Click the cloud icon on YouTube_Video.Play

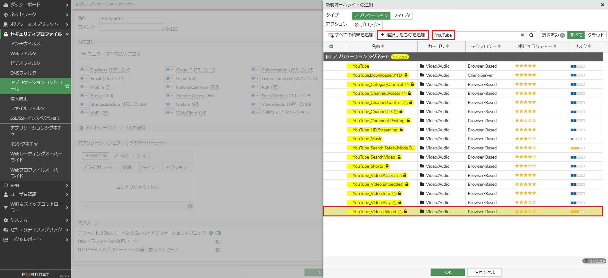[395, 202]
